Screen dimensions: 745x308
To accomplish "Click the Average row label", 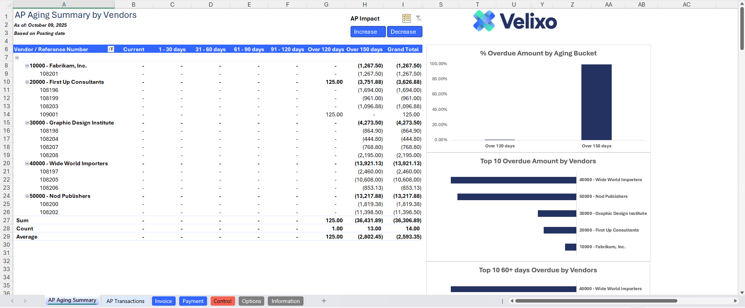I will (27, 237).
